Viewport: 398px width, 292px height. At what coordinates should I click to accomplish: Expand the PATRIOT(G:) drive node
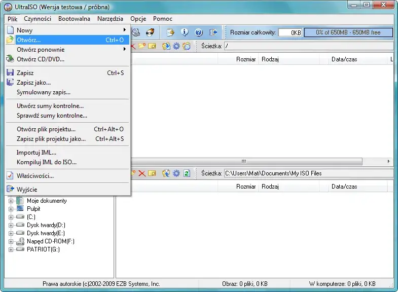point(11,249)
